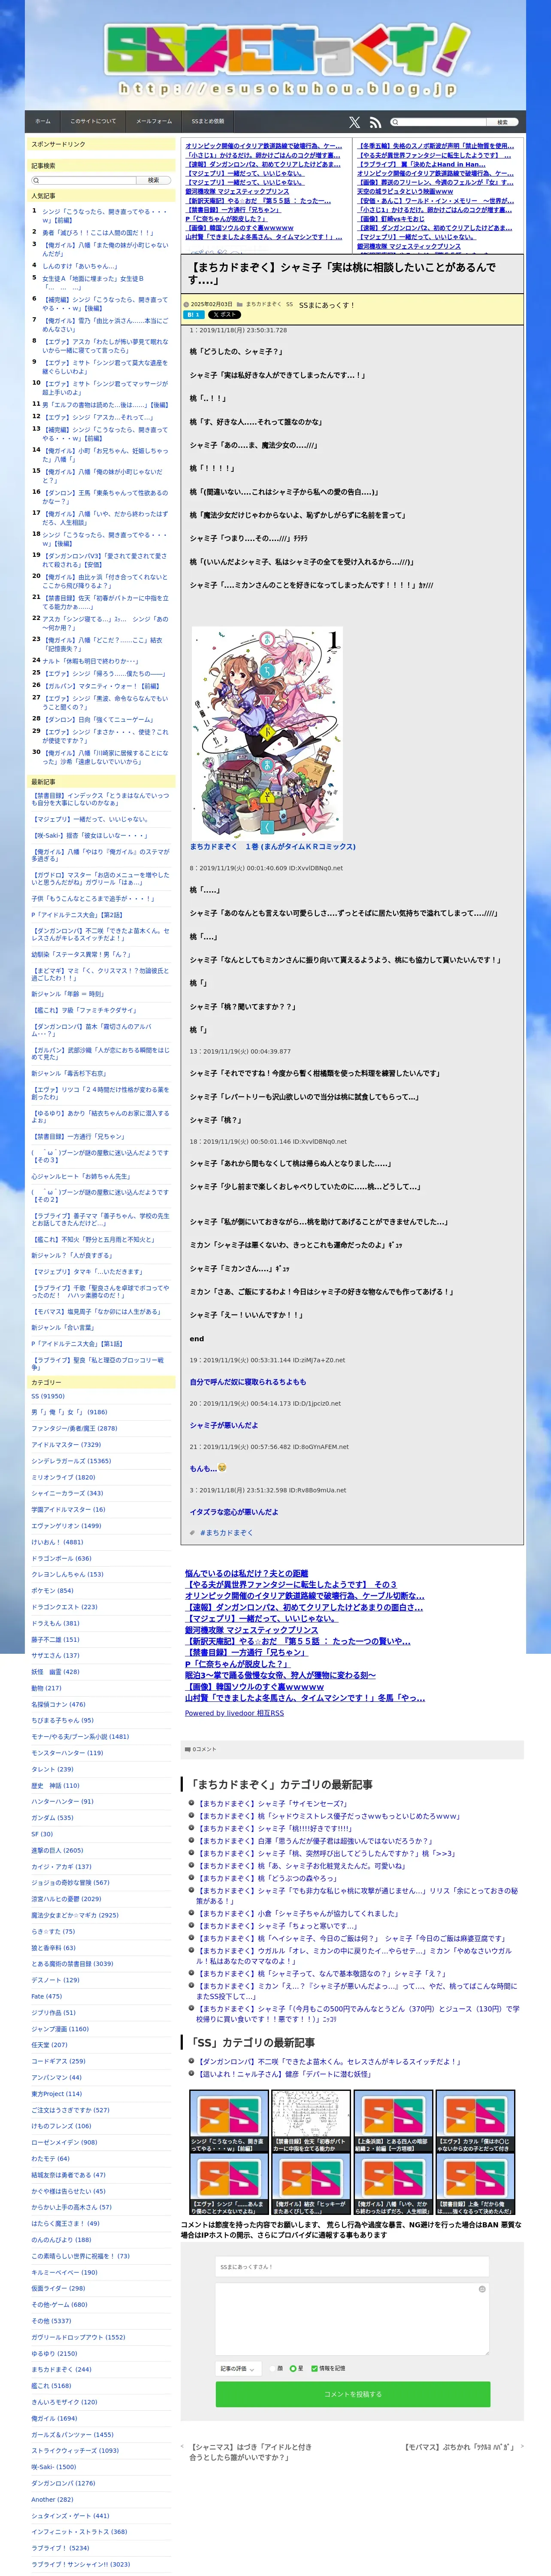Click SS category tag under title
The height and width of the screenshot is (2576, 551).
tap(290, 304)
